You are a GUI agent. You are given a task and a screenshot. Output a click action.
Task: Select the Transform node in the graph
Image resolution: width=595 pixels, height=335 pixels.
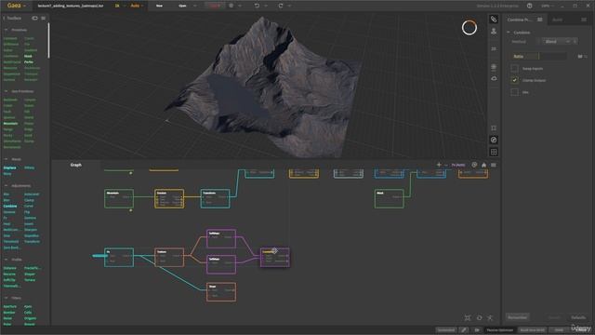coord(215,198)
